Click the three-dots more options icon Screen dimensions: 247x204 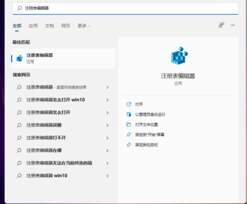(x=232, y=25)
